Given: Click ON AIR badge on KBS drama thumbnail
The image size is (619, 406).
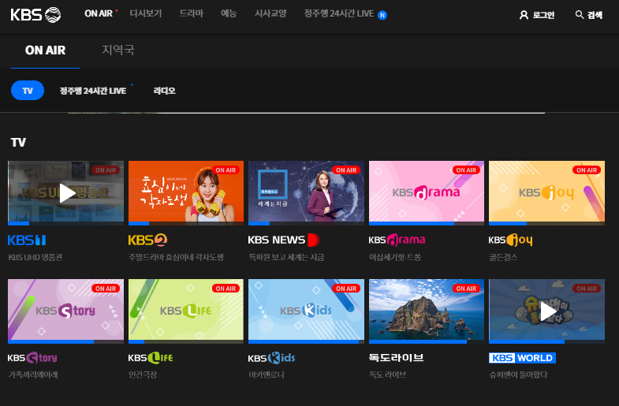Looking at the screenshot, I should [x=466, y=170].
